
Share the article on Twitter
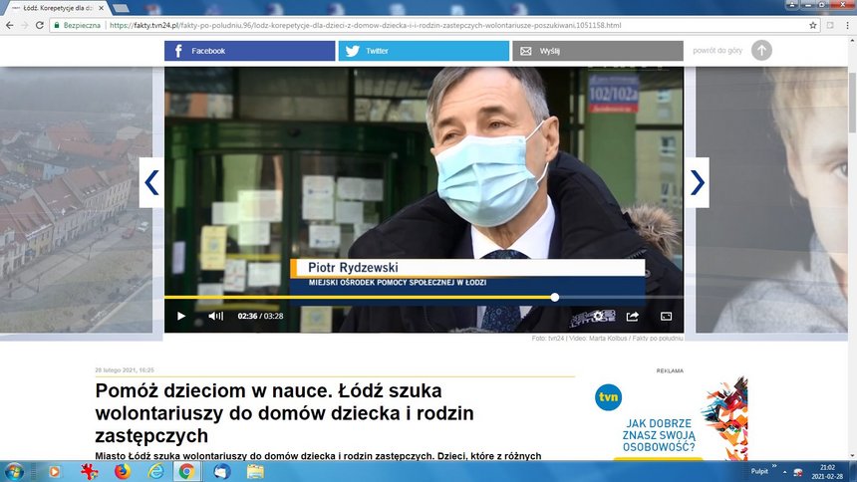tap(423, 51)
